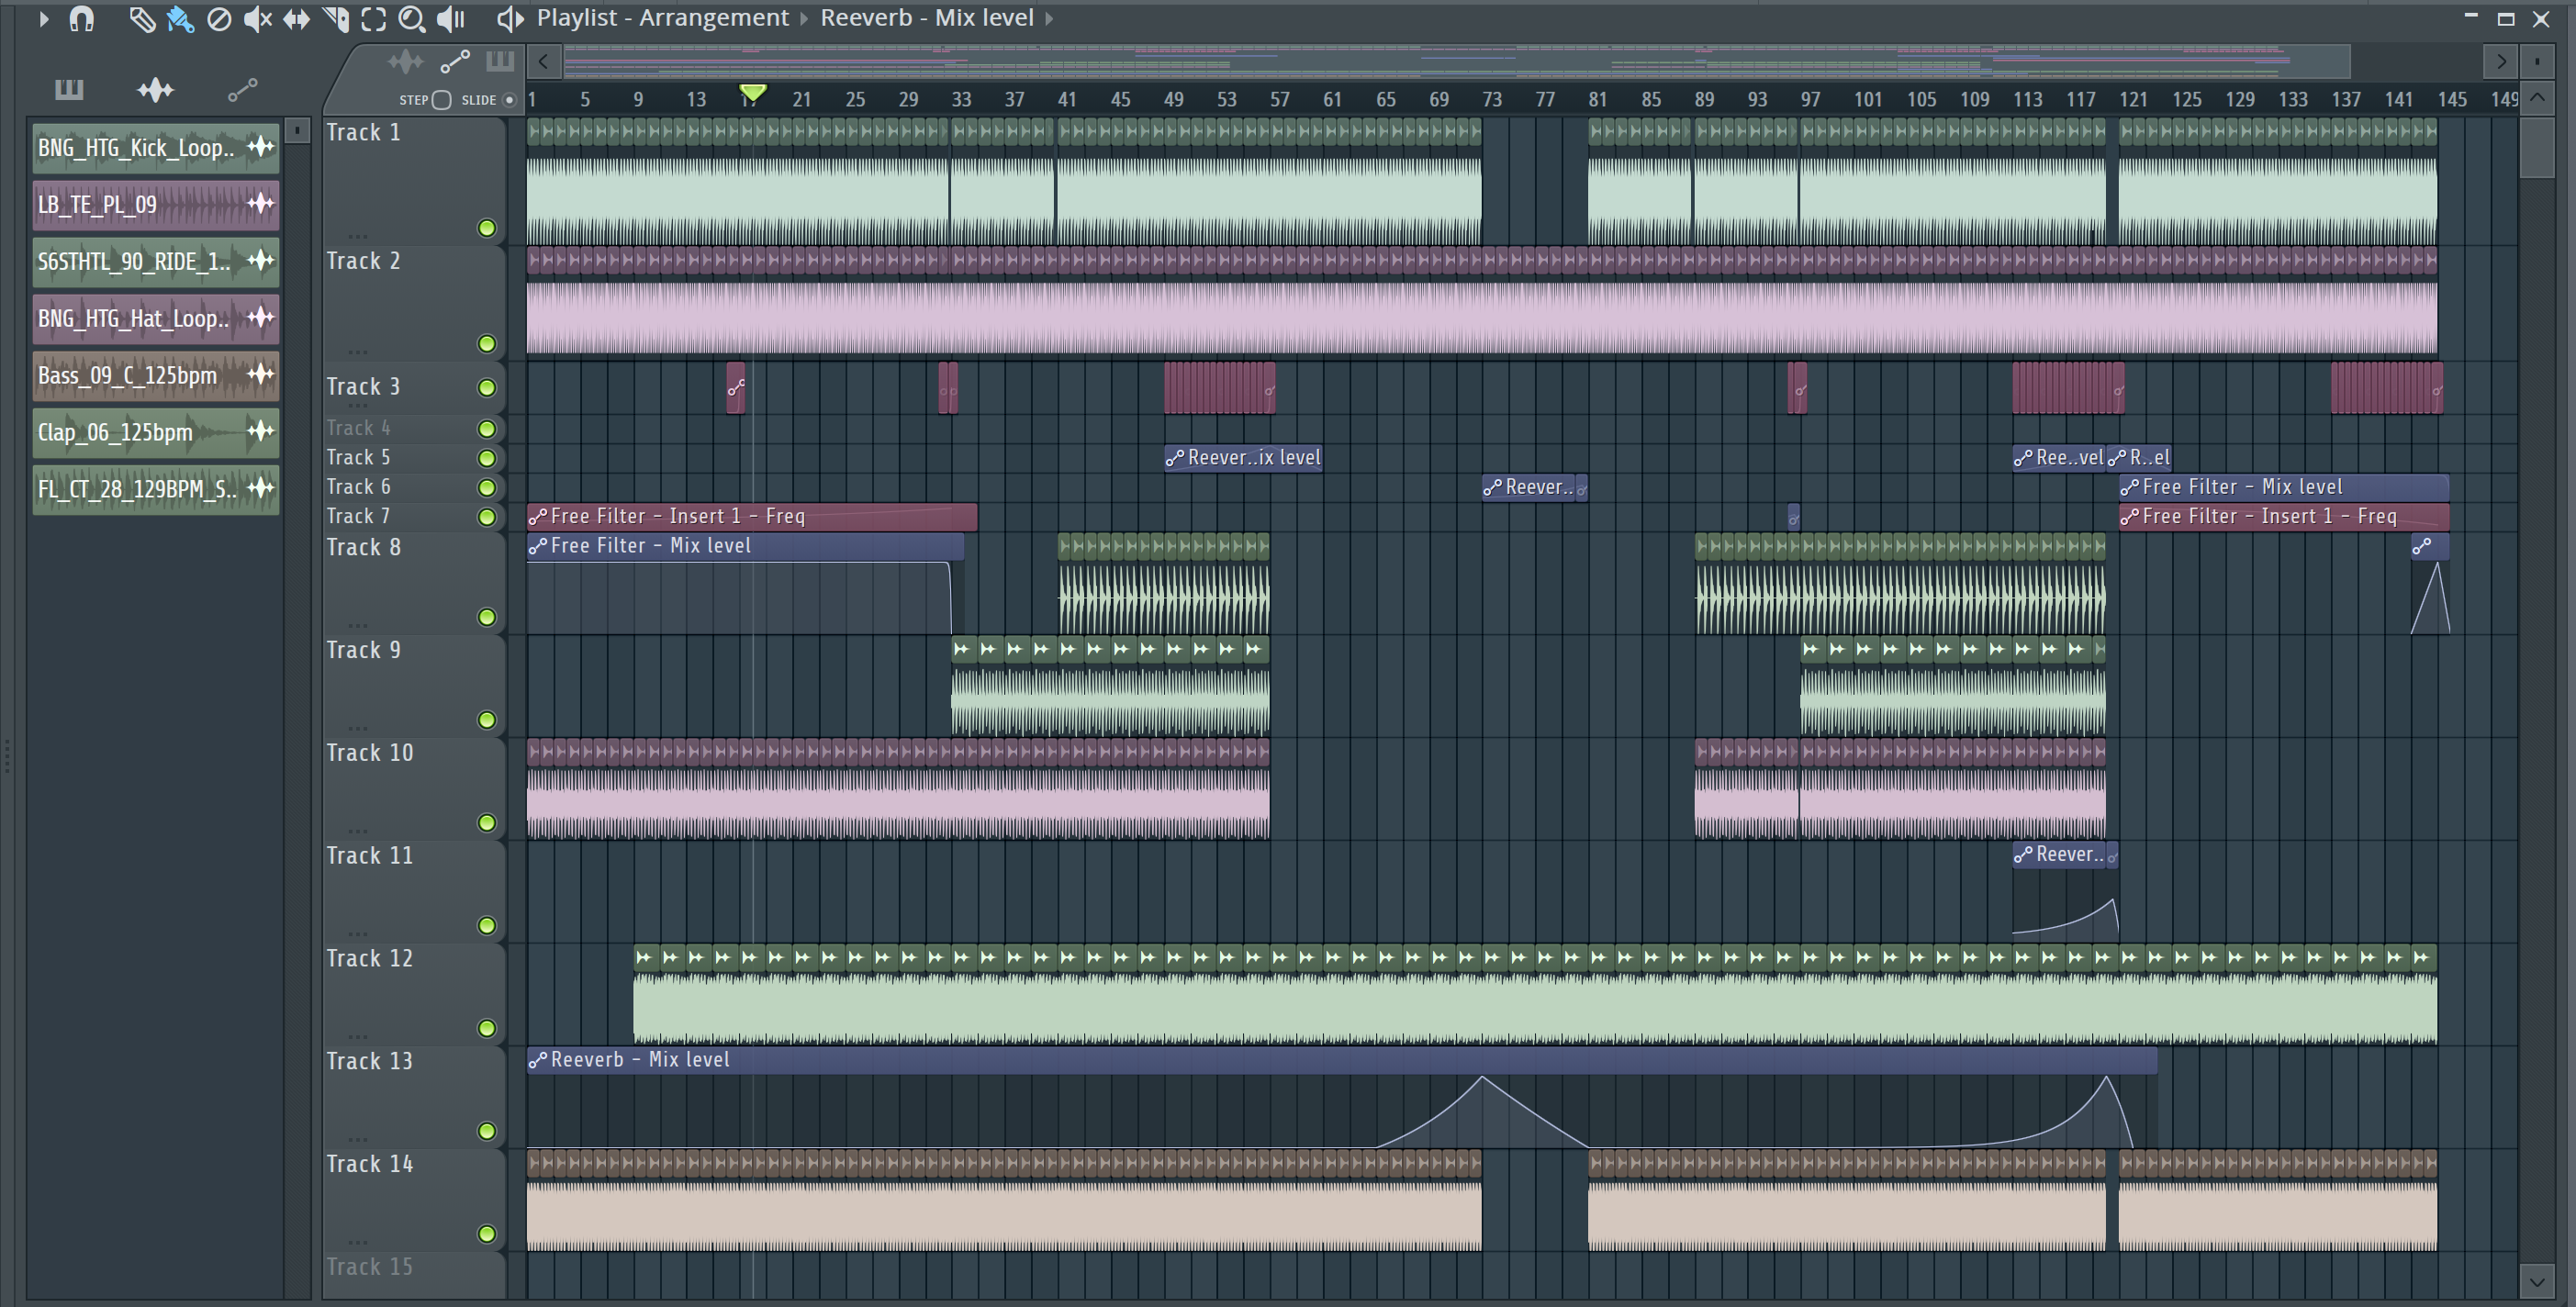Click the small dot button top right corner
Viewport: 2576px width, 1307px height.
pyautogui.click(x=2537, y=62)
